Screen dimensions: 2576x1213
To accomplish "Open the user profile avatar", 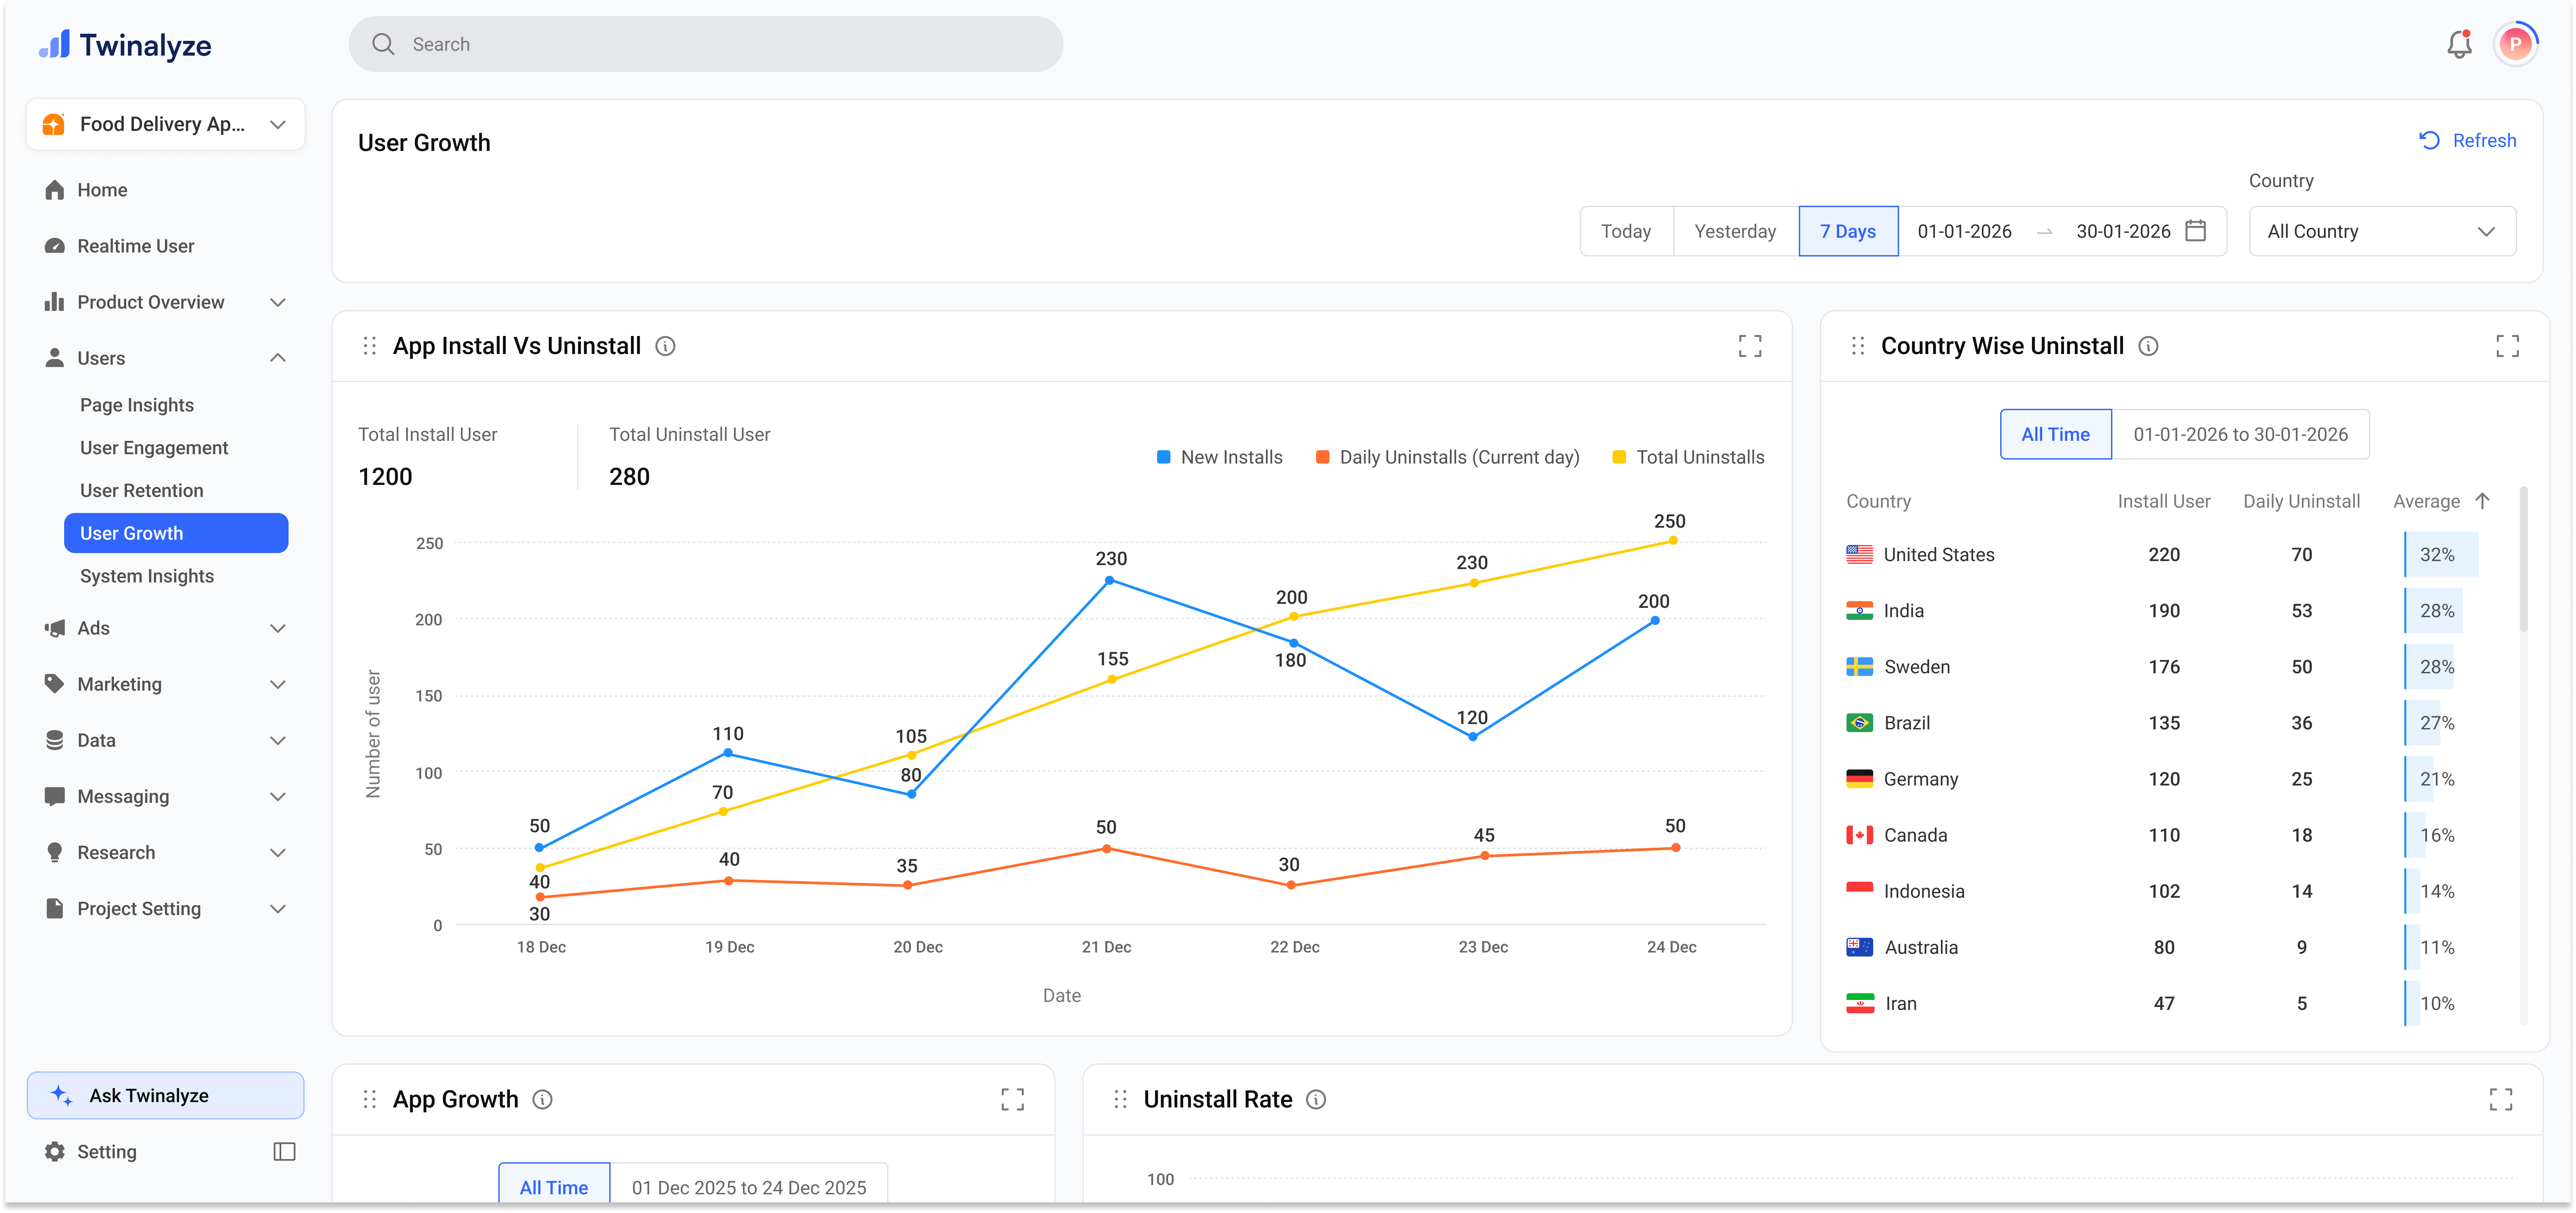I will click(2515, 44).
